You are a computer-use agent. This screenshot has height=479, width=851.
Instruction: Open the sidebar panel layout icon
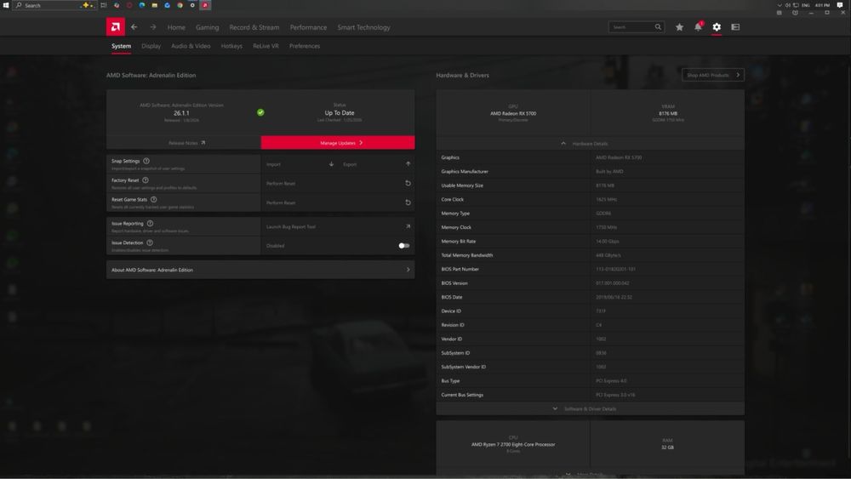[735, 26]
